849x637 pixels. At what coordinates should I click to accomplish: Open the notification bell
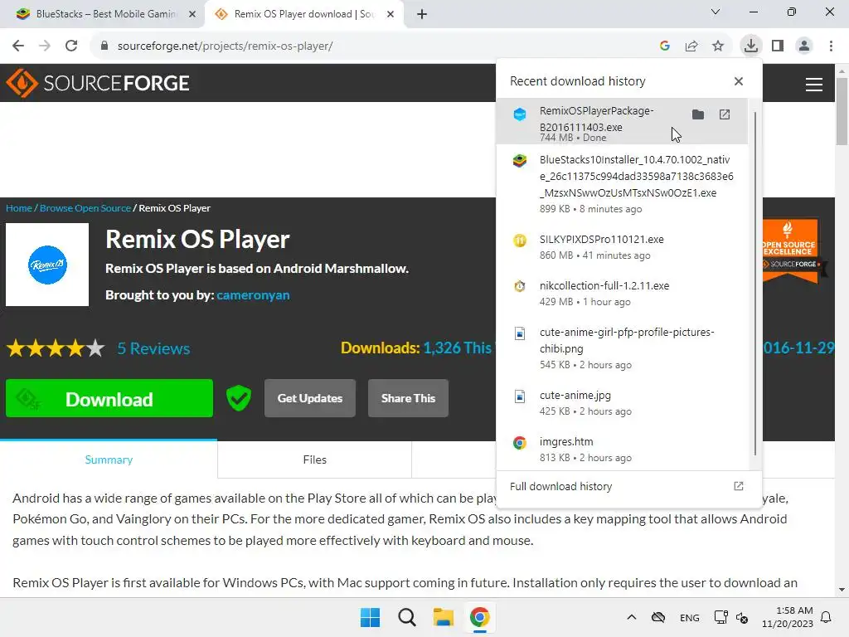click(x=827, y=617)
